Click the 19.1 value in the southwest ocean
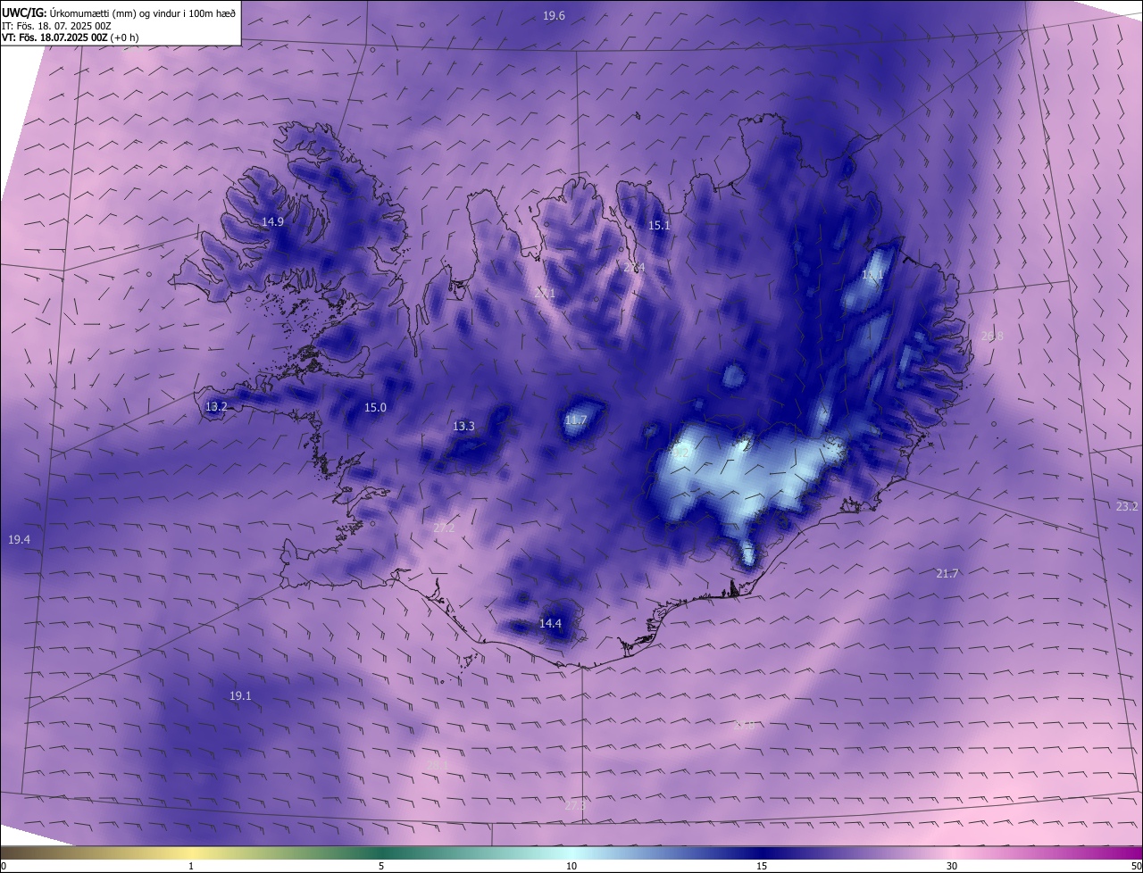Viewport: 1143px width, 873px height. (x=240, y=696)
